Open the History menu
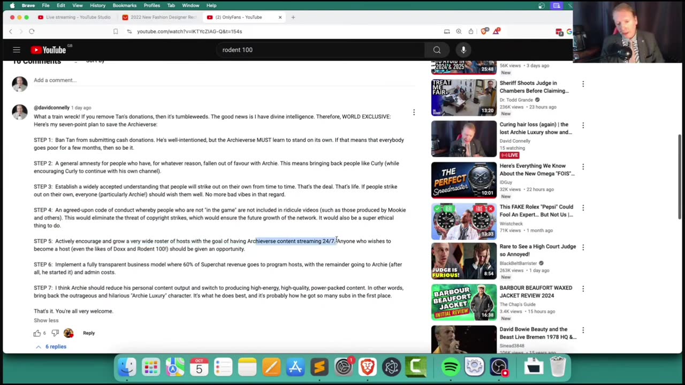 [x=97, y=5]
